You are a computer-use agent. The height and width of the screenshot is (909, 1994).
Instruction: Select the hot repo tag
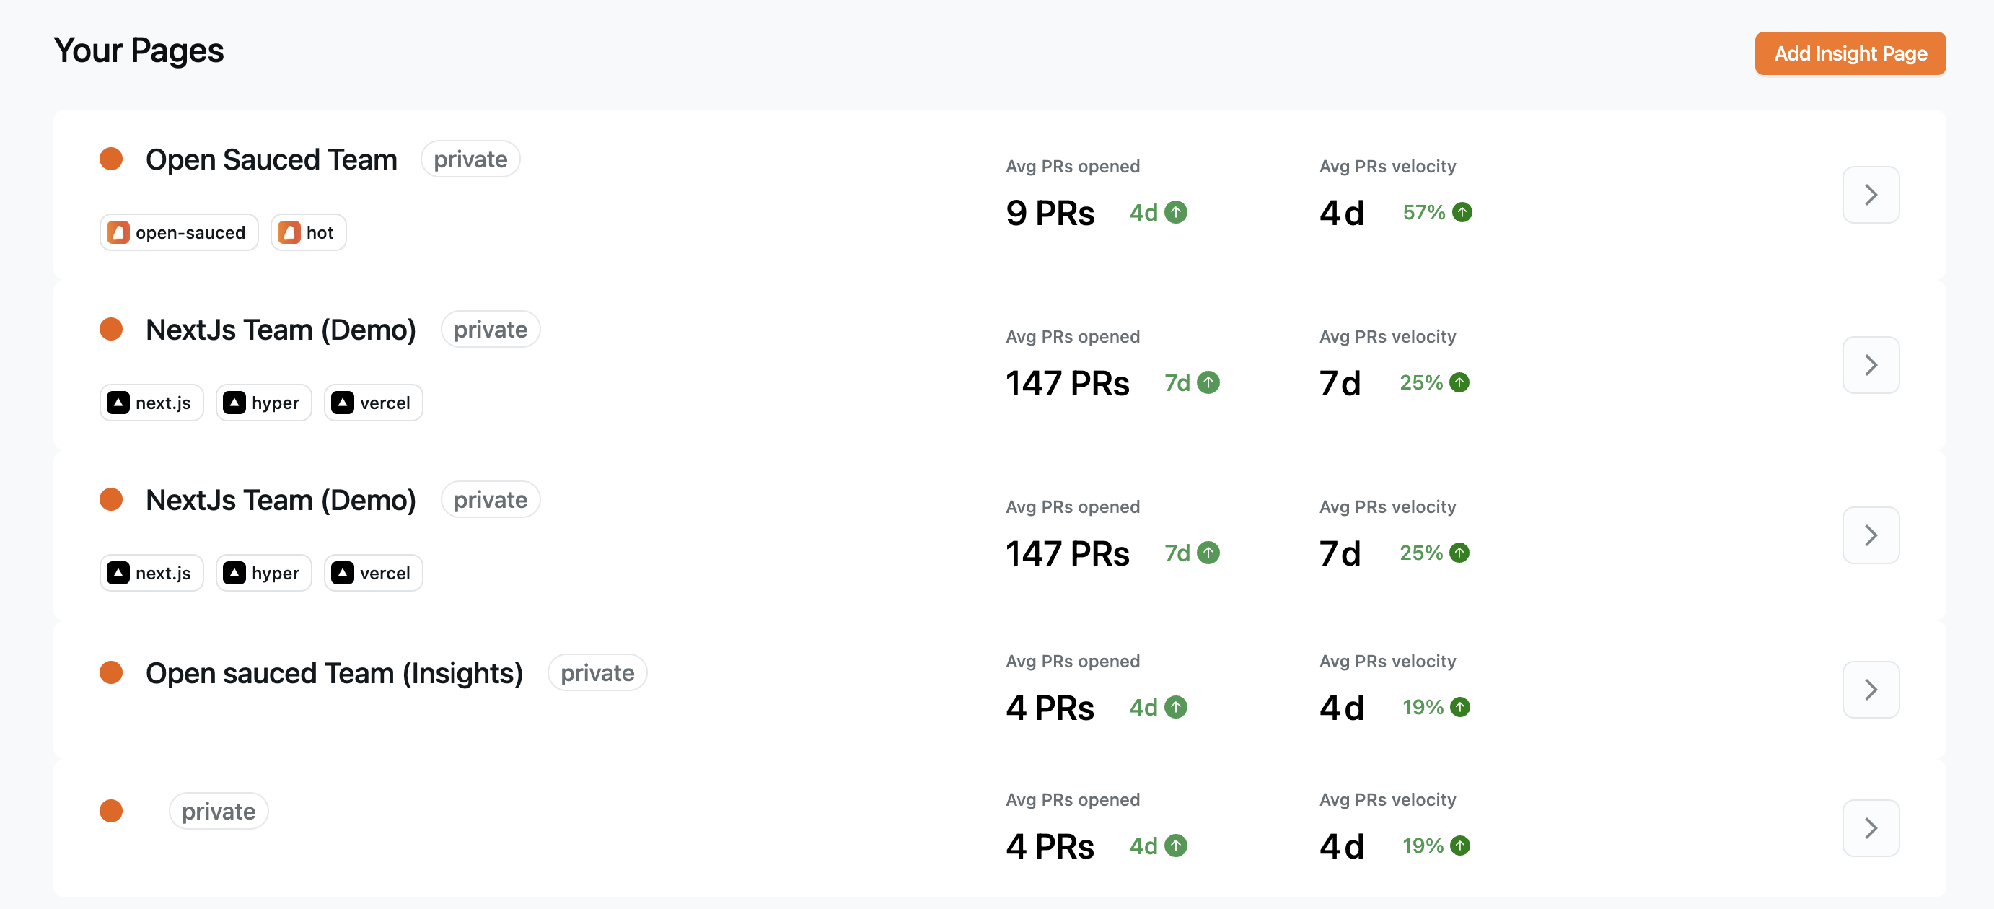coord(308,232)
